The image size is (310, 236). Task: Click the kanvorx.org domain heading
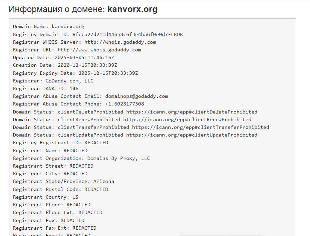click(x=132, y=9)
